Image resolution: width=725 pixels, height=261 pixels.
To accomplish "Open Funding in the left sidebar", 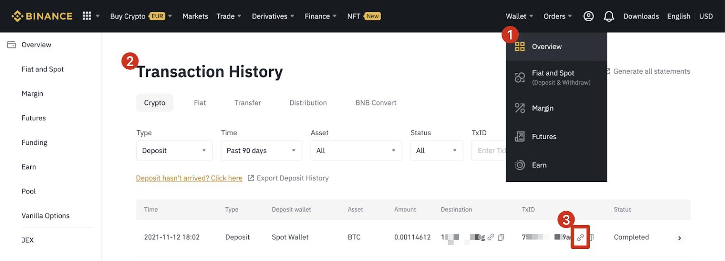I will coord(34,142).
